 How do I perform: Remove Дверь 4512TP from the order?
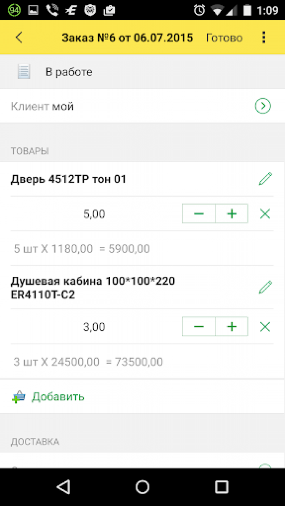265,214
